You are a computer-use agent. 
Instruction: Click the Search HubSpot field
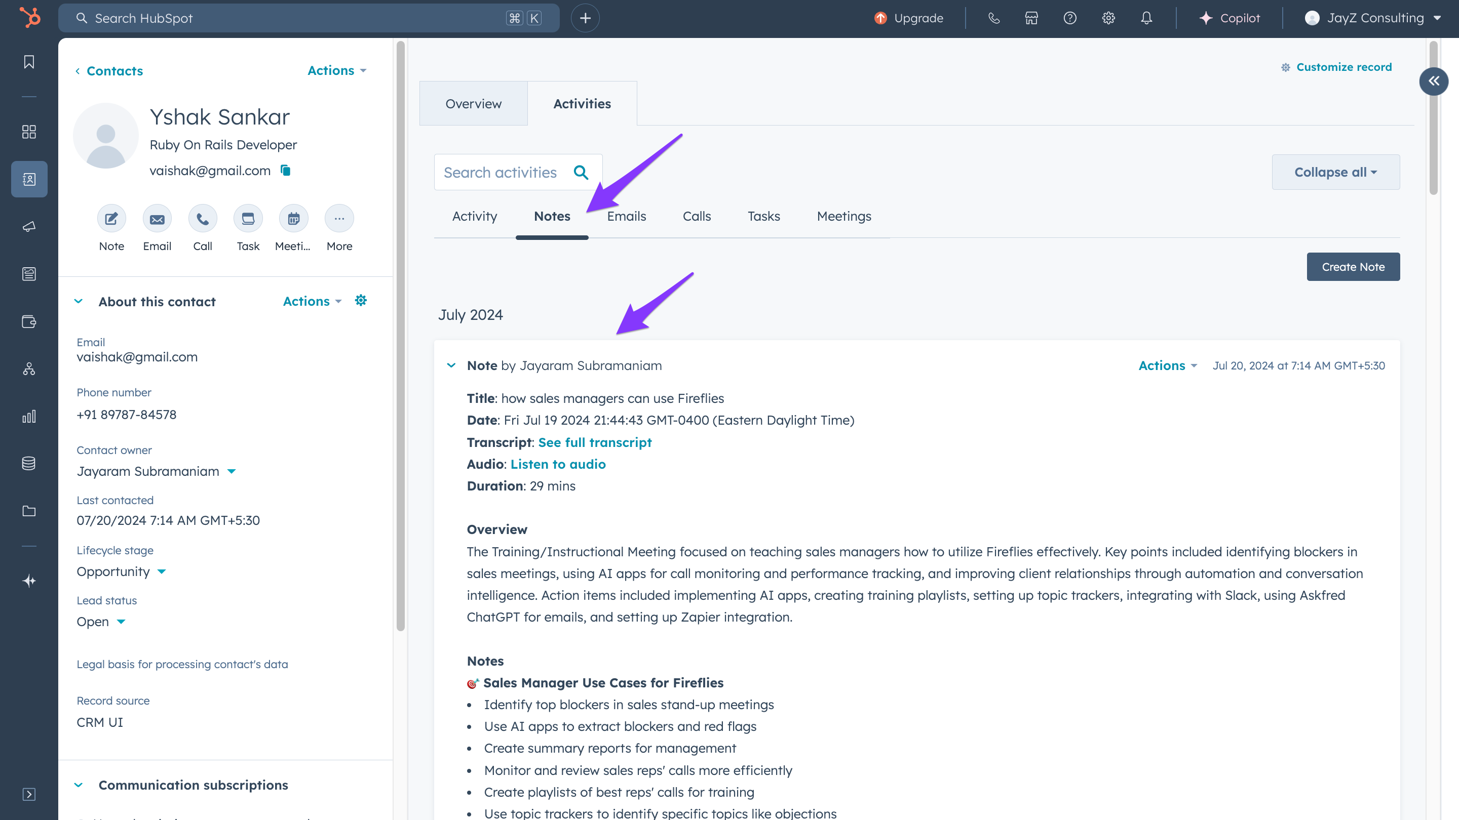(x=309, y=18)
